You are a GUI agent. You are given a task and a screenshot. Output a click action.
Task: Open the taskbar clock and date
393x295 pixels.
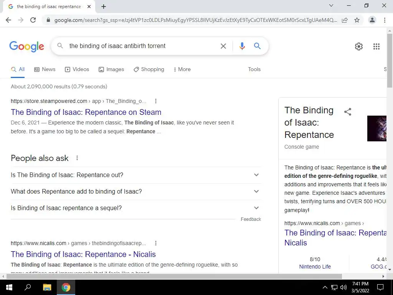point(360,287)
